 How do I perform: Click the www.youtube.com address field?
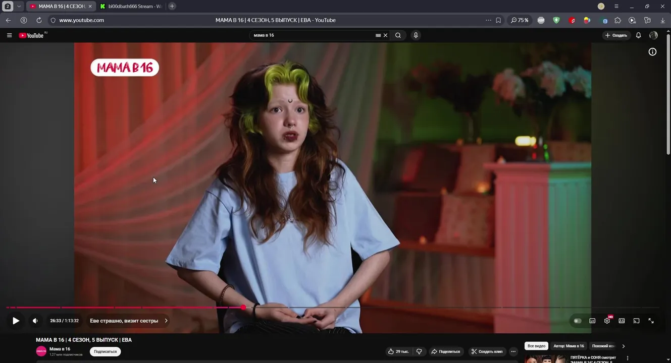point(81,20)
